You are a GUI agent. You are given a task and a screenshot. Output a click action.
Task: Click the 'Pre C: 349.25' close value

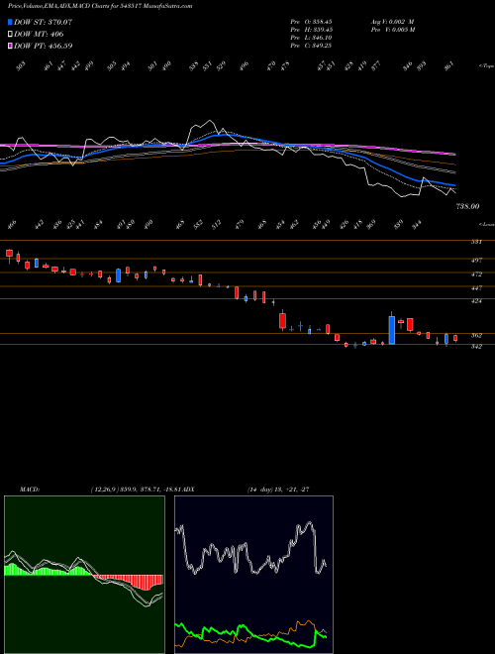click(x=311, y=46)
